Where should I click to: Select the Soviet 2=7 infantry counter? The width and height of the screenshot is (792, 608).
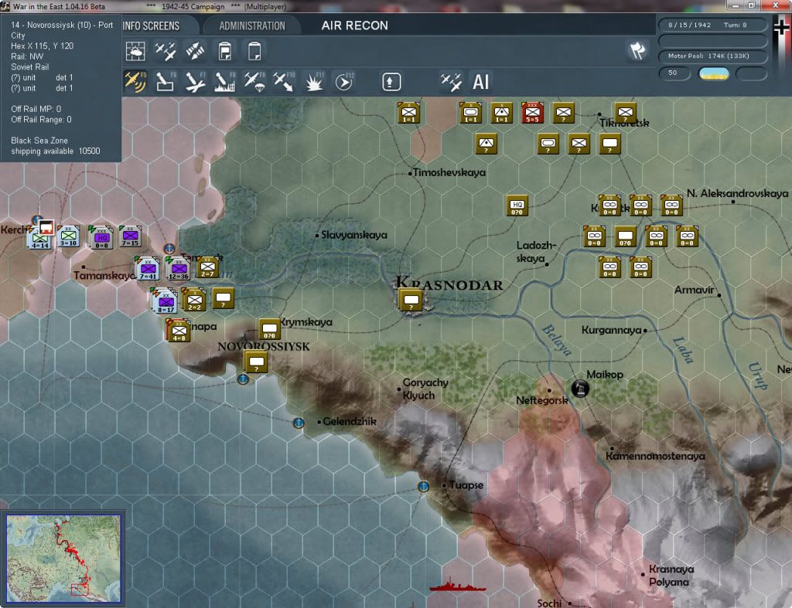(x=207, y=267)
